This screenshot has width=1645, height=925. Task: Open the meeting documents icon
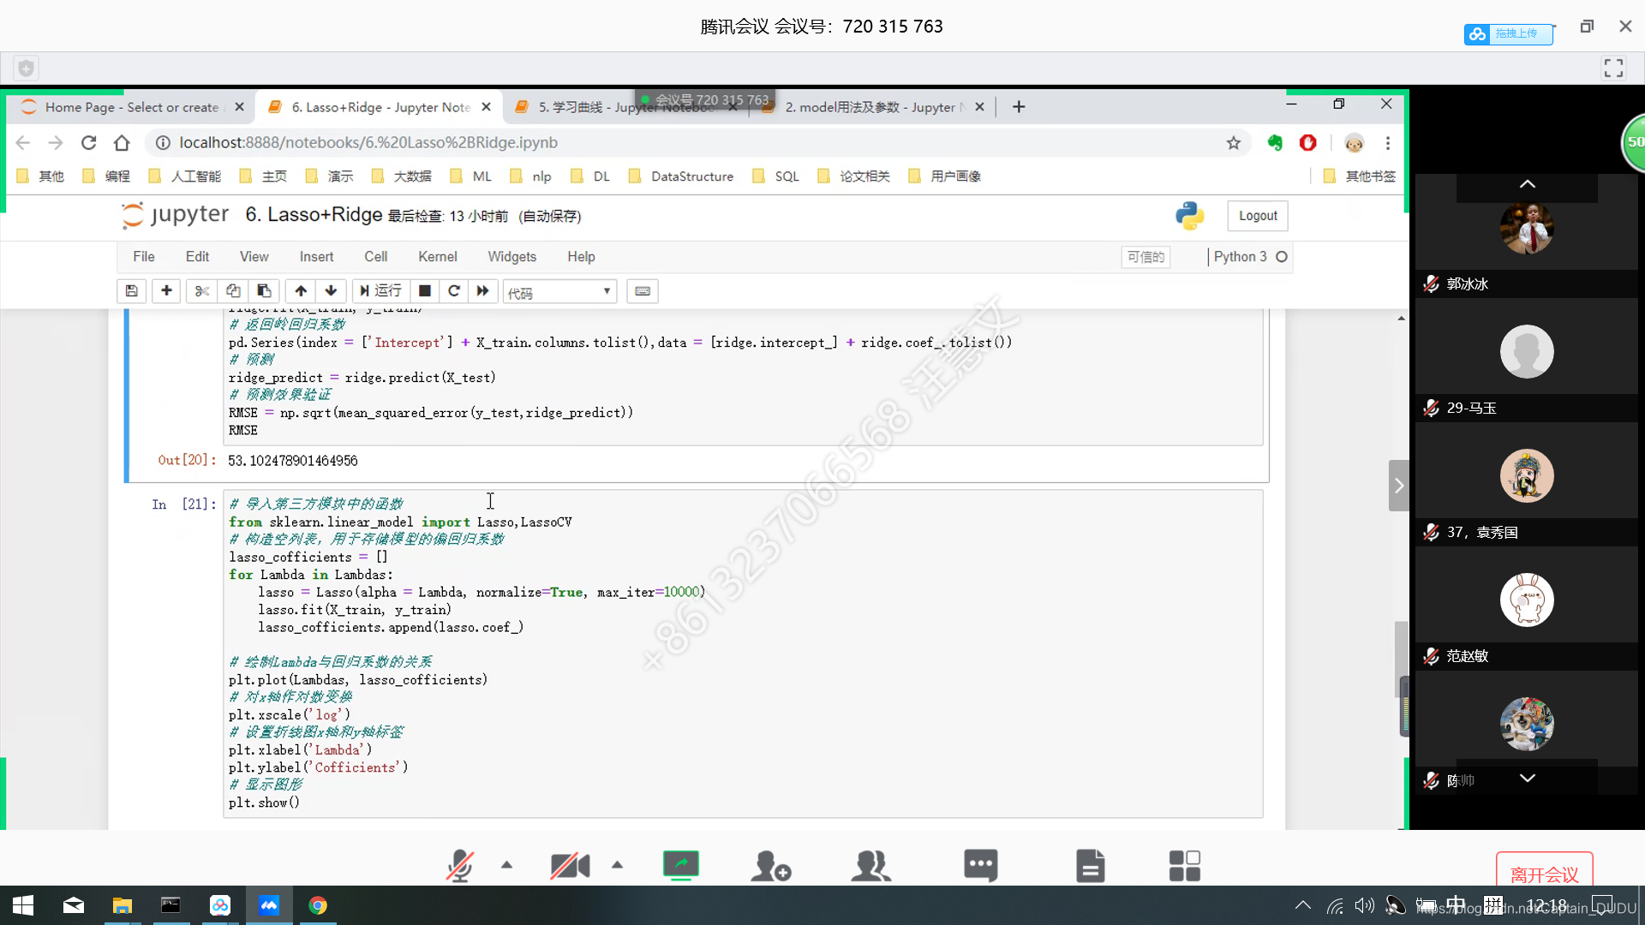point(1091,865)
